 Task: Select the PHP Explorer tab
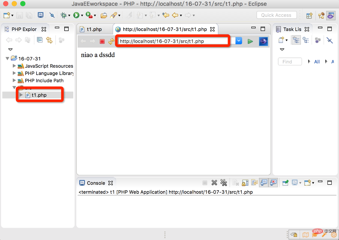(24, 29)
